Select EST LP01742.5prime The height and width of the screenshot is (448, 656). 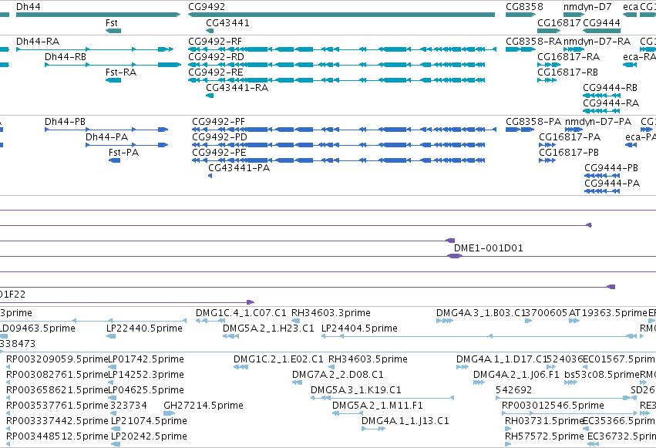112,367
